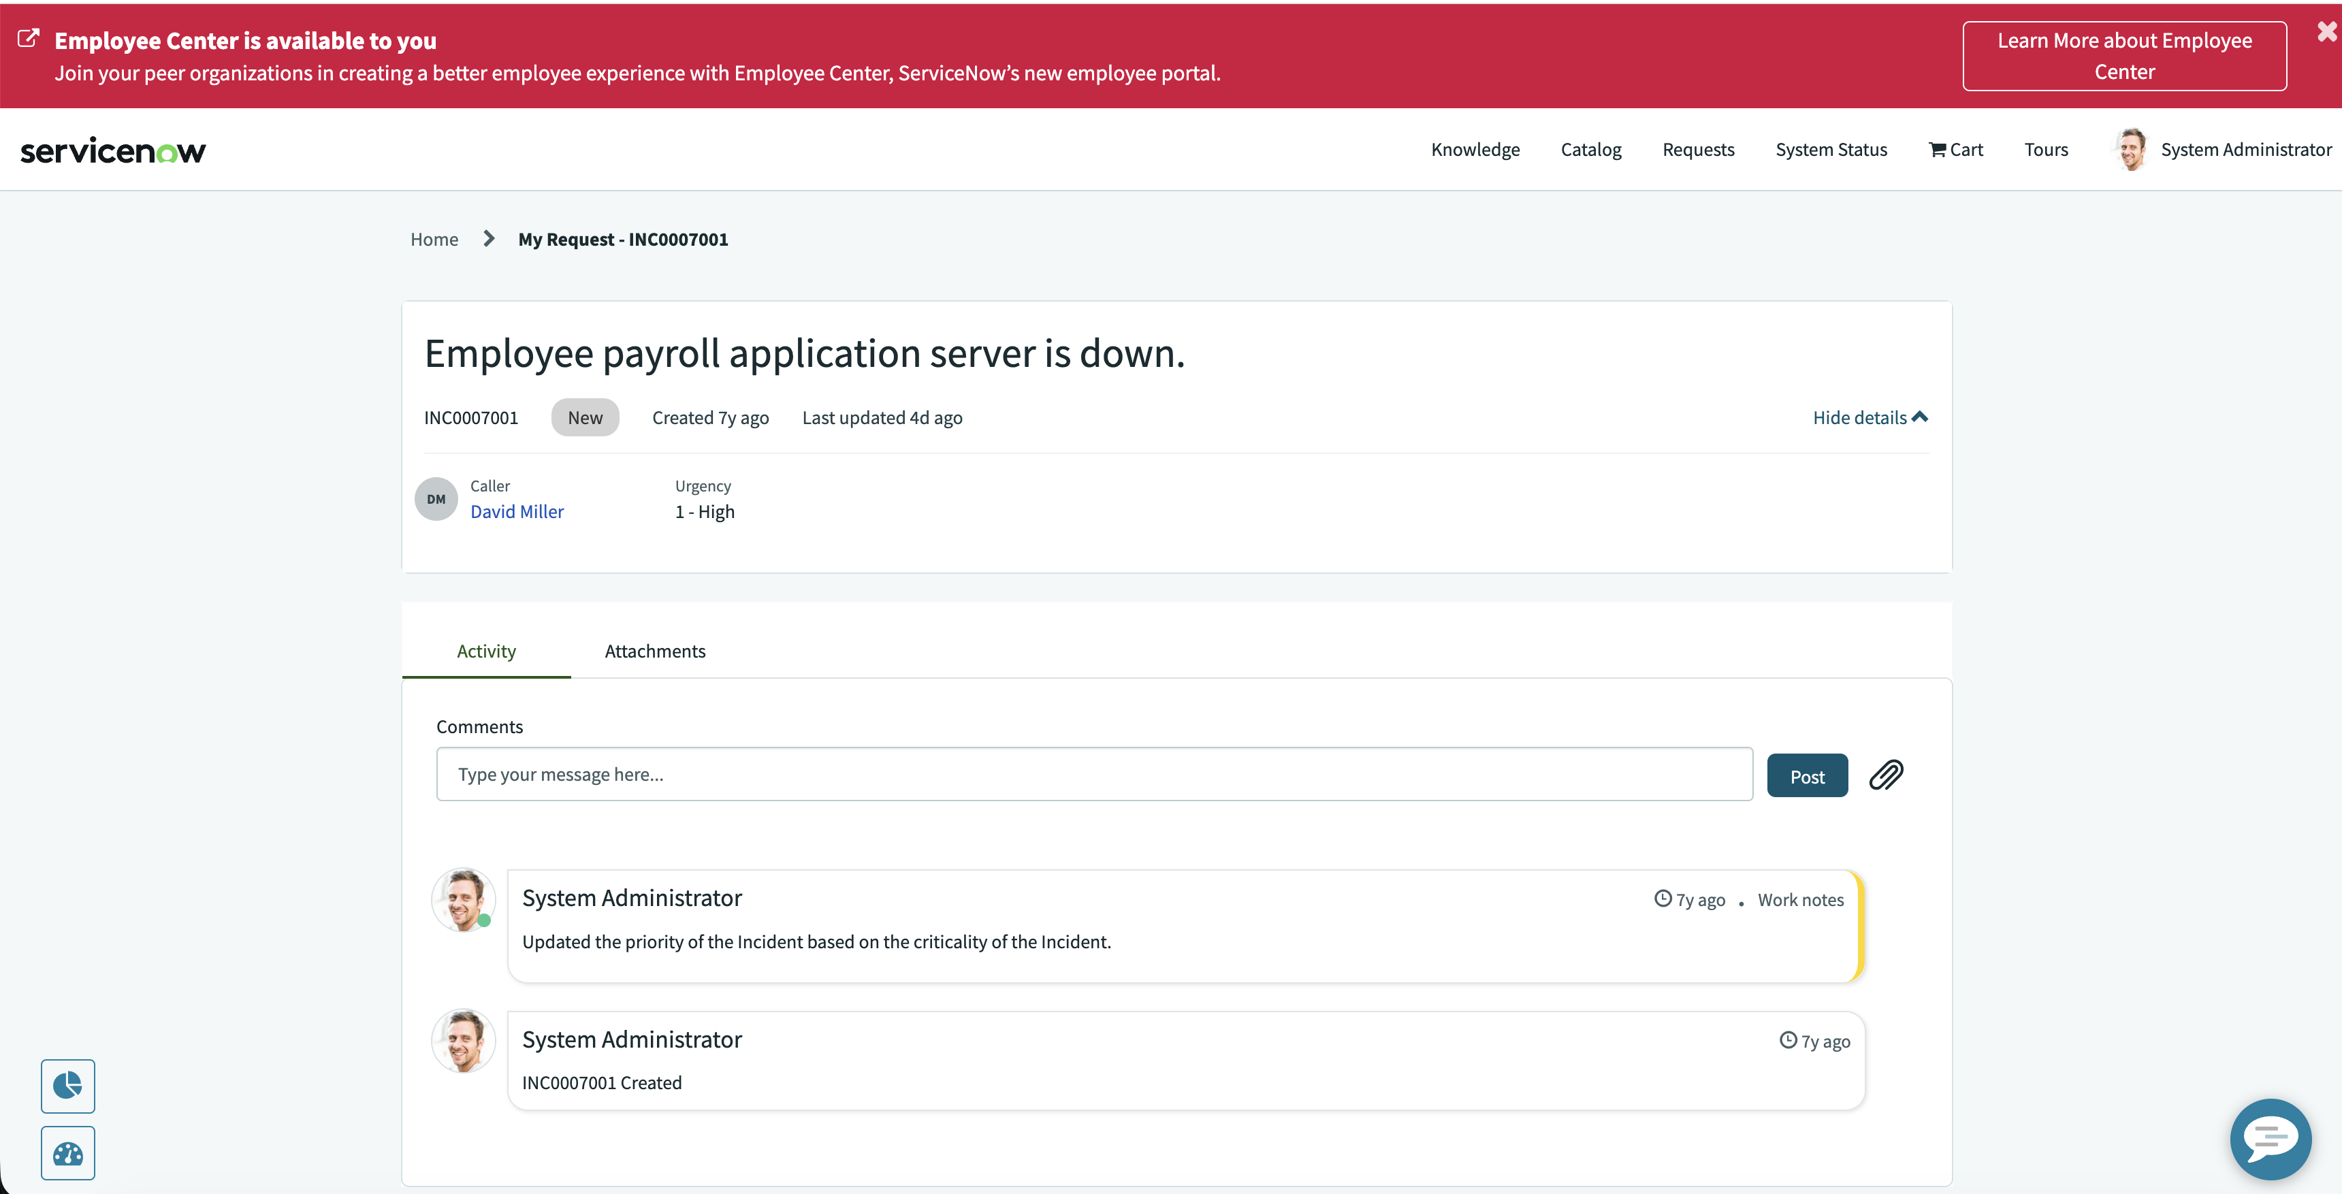This screenshot has height=1194, width=2342.
Task: Click the System Administrator avatar in header
Action: 2130,149
